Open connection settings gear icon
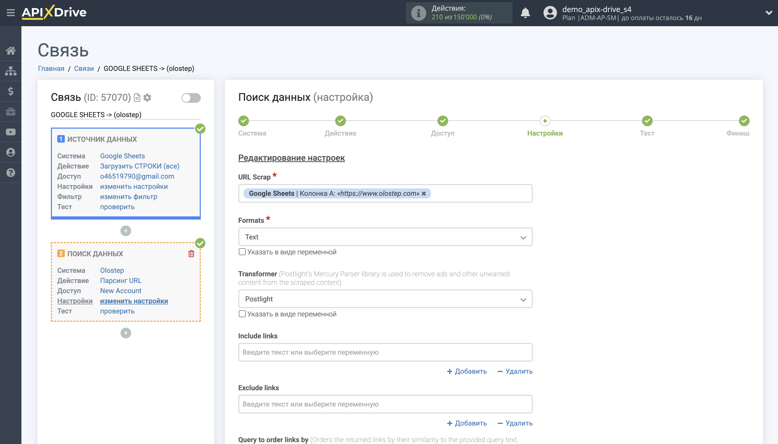The width and height of the screenshot is (778, 444). (x=148, y=98)
